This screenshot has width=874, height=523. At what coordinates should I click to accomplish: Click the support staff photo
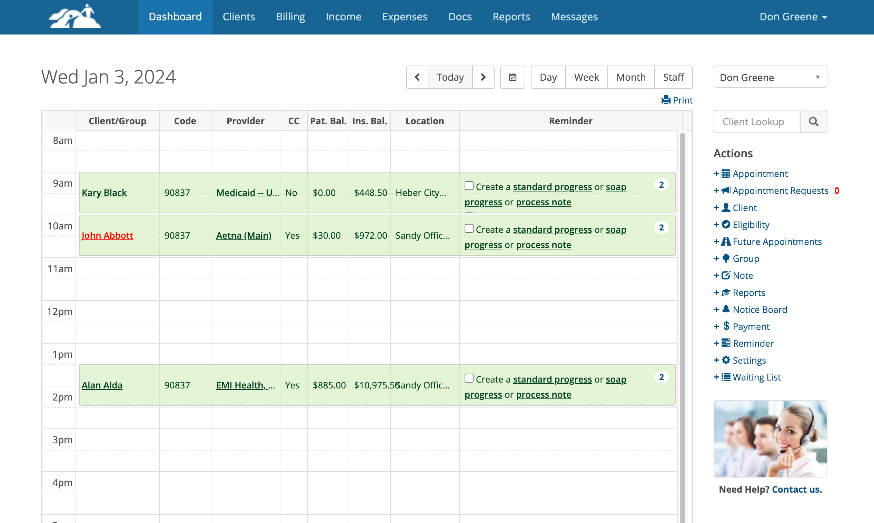(770, 439)
